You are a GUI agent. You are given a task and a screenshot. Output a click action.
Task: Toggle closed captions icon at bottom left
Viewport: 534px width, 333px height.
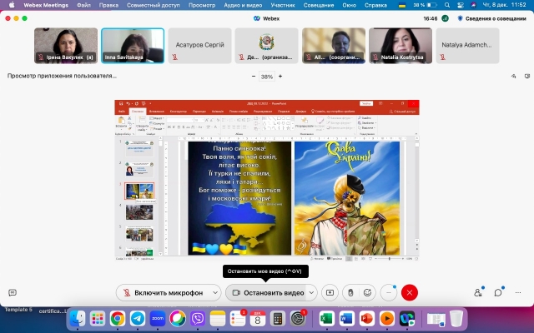[x=13, y=292]
